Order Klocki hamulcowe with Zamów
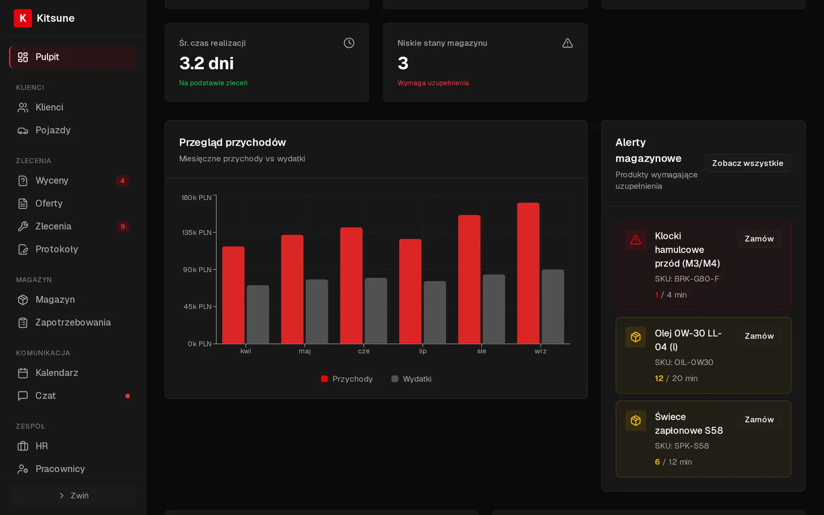The width and height of the screenshot is (824, 515). [x=759, y=239]
